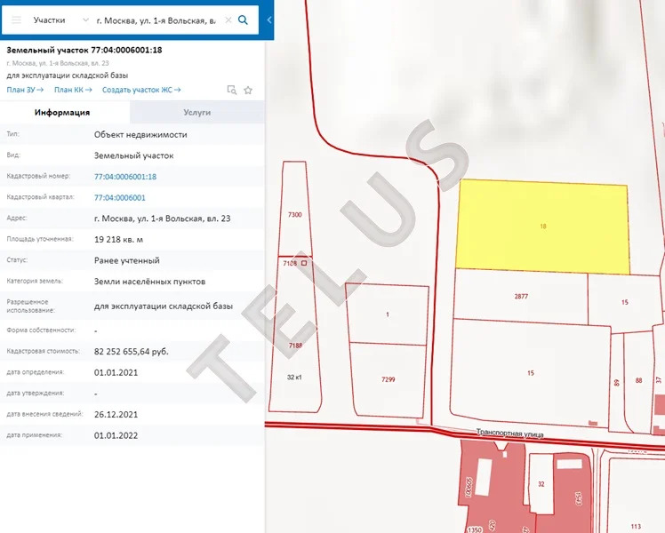Open the План КК link

click(x=73, y=90)
